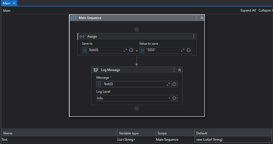Viewport: 273px width, 144px height.
Task: Edit the Message field Test(0)
Action: [134, 84]
